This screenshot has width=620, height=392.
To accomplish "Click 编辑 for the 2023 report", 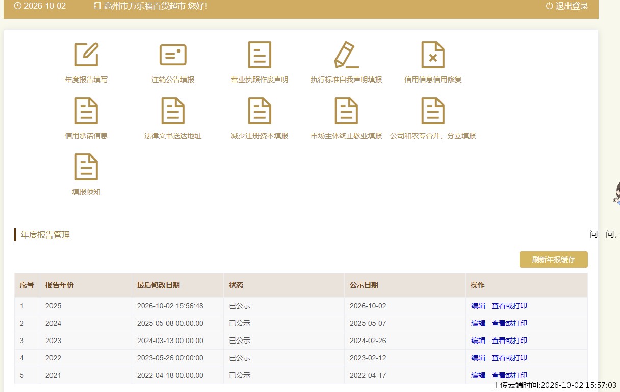I will pyautogui.click(x=478, y=341).
